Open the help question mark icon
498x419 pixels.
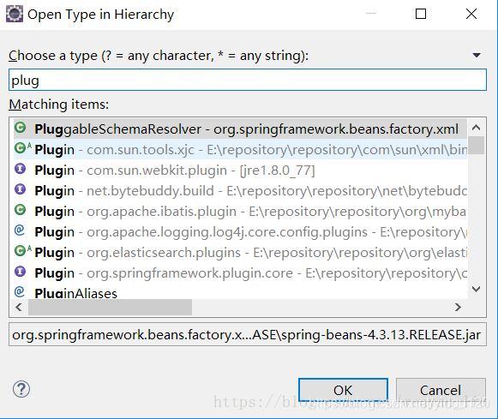point(21,389)
